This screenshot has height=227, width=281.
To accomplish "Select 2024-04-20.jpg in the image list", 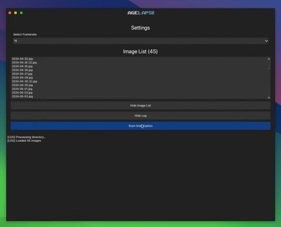I will [x=22, y=59].
